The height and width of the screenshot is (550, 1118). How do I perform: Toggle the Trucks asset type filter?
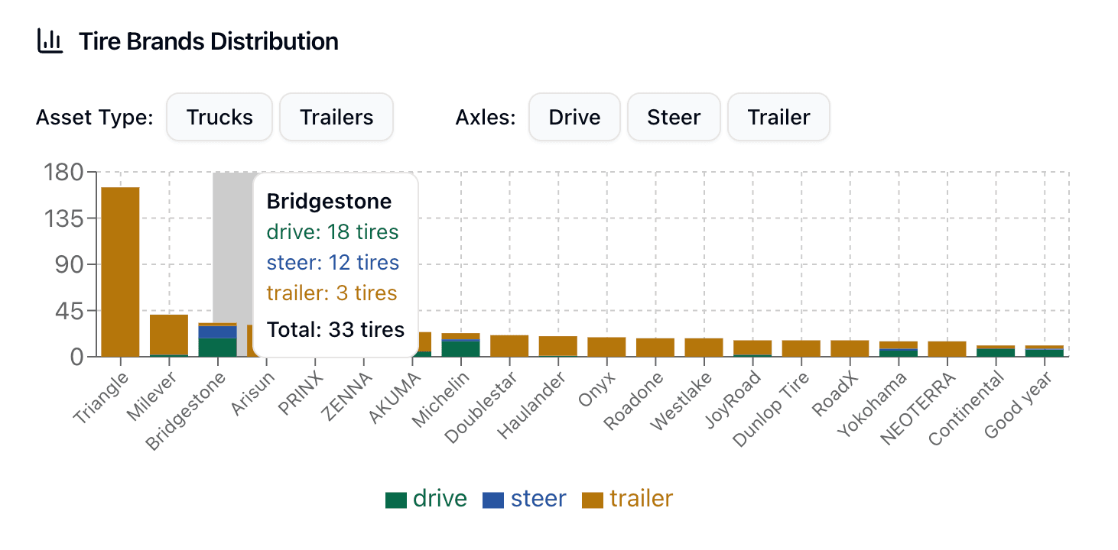click(x=219, y=118)
